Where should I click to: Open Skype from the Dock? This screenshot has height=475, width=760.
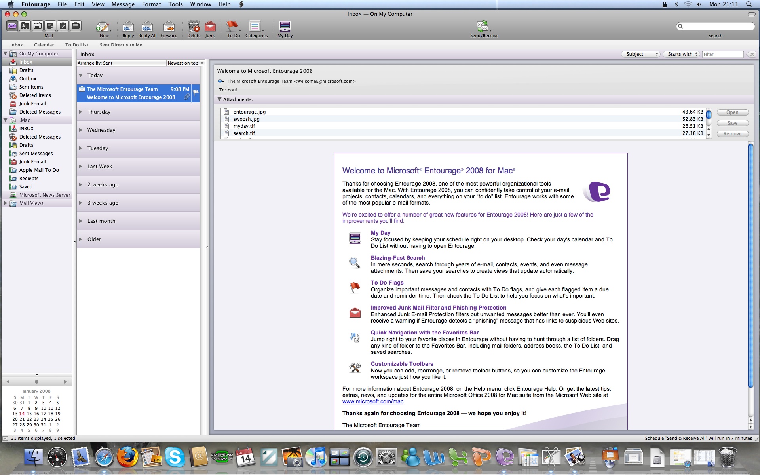coord(175,458)
